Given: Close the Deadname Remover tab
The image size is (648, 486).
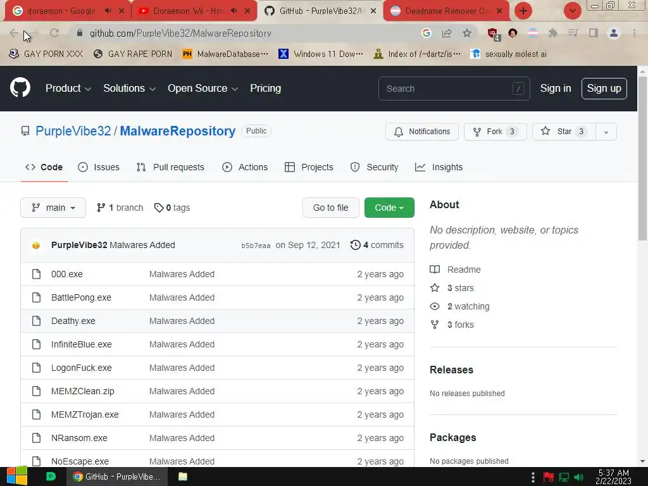Looking at the screenshot, I should click(x=499, y=11).
